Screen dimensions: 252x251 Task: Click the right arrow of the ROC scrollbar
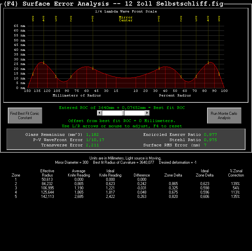click(x=147, y=113)
